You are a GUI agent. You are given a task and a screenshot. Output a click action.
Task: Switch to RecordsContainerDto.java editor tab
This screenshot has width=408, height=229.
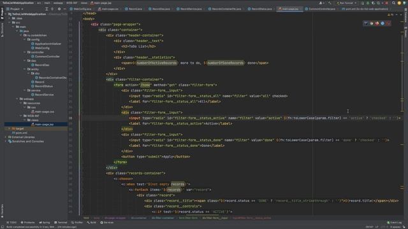(x=224, y=9)
